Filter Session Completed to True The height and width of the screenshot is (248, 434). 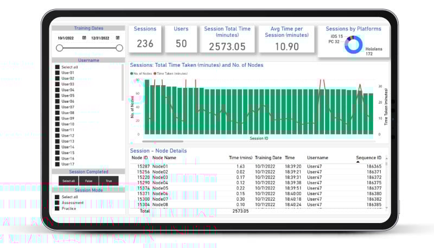tap(109, 181)
